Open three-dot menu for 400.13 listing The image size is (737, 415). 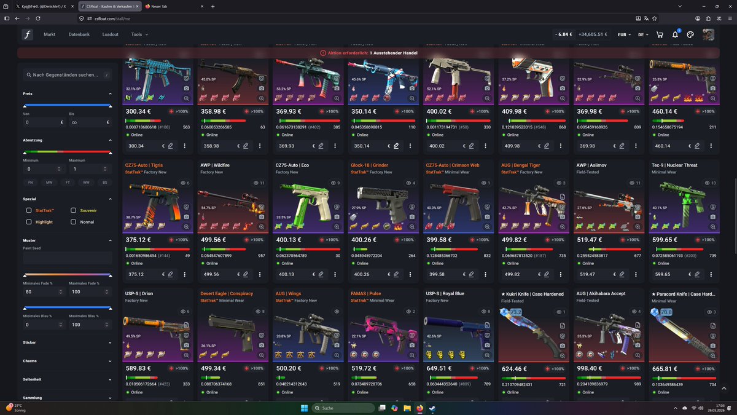click(x=335, y=274)
